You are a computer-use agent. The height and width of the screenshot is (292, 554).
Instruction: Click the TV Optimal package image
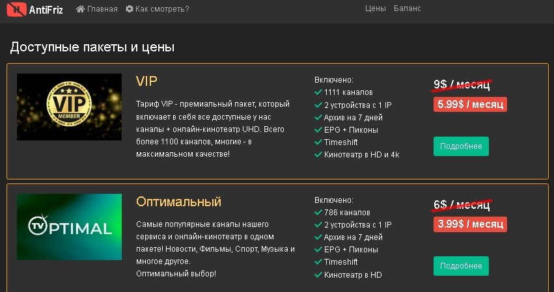(x=69, y=227)
